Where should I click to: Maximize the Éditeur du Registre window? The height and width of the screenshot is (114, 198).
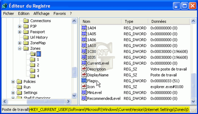(185, 6)
